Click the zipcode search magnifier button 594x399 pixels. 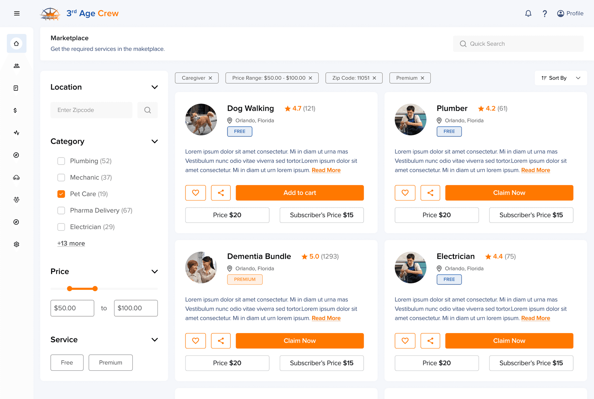148,110
